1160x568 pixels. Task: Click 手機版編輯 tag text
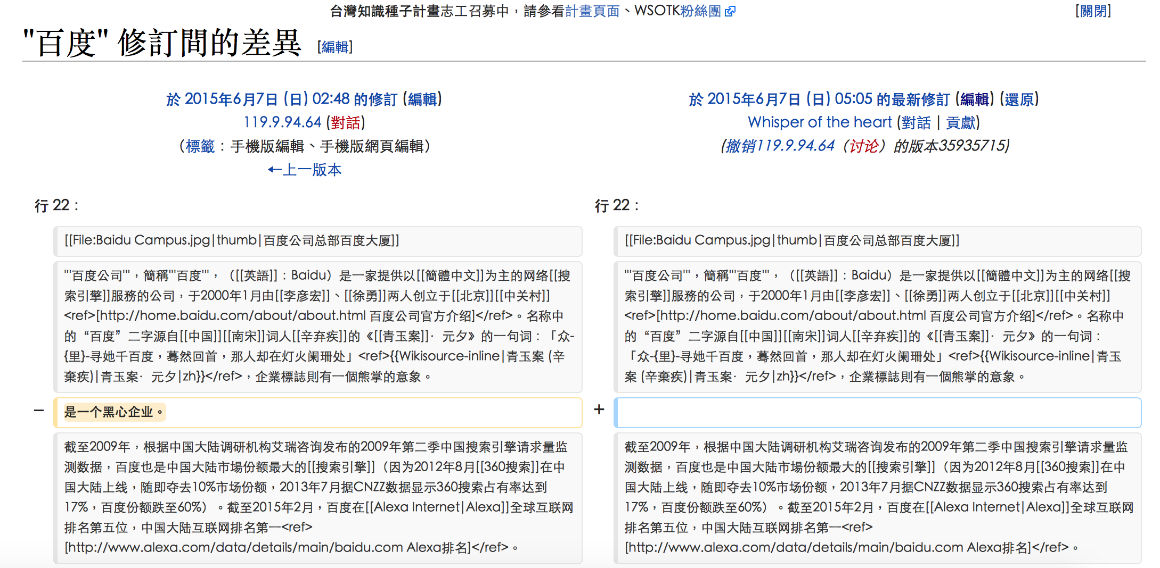click(x=267, y=146)
